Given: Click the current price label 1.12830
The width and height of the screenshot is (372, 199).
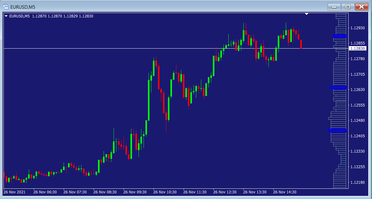Looking at the screenshot, I should click(357, 49).
